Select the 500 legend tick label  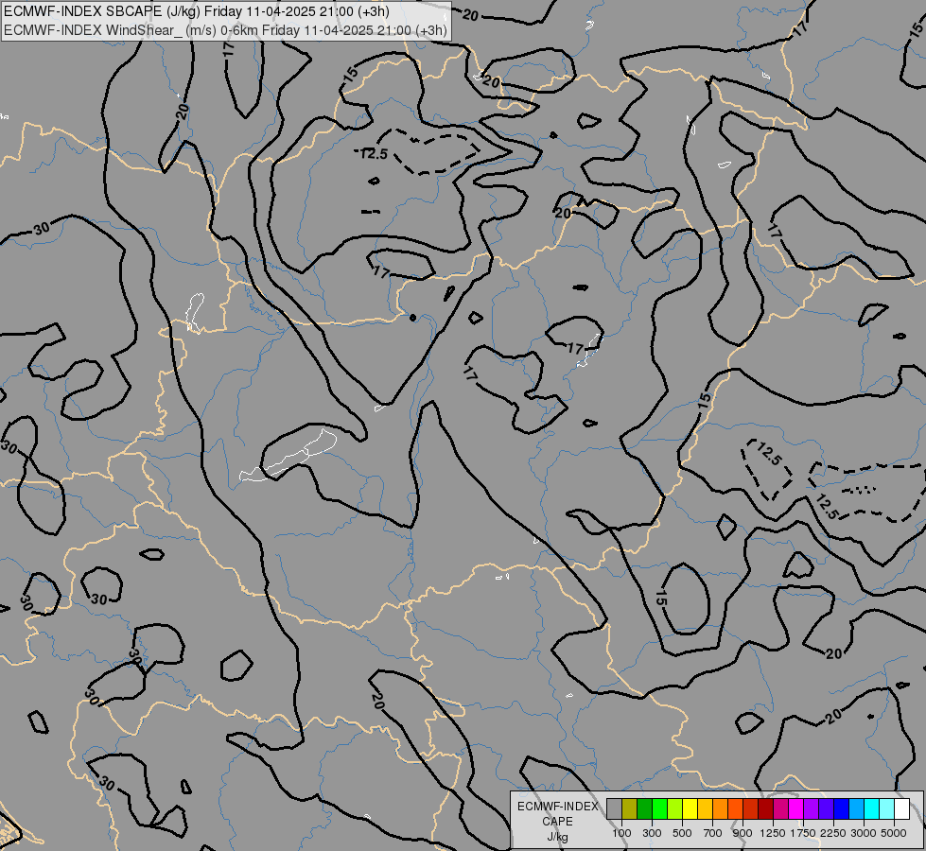coord(682,833)
